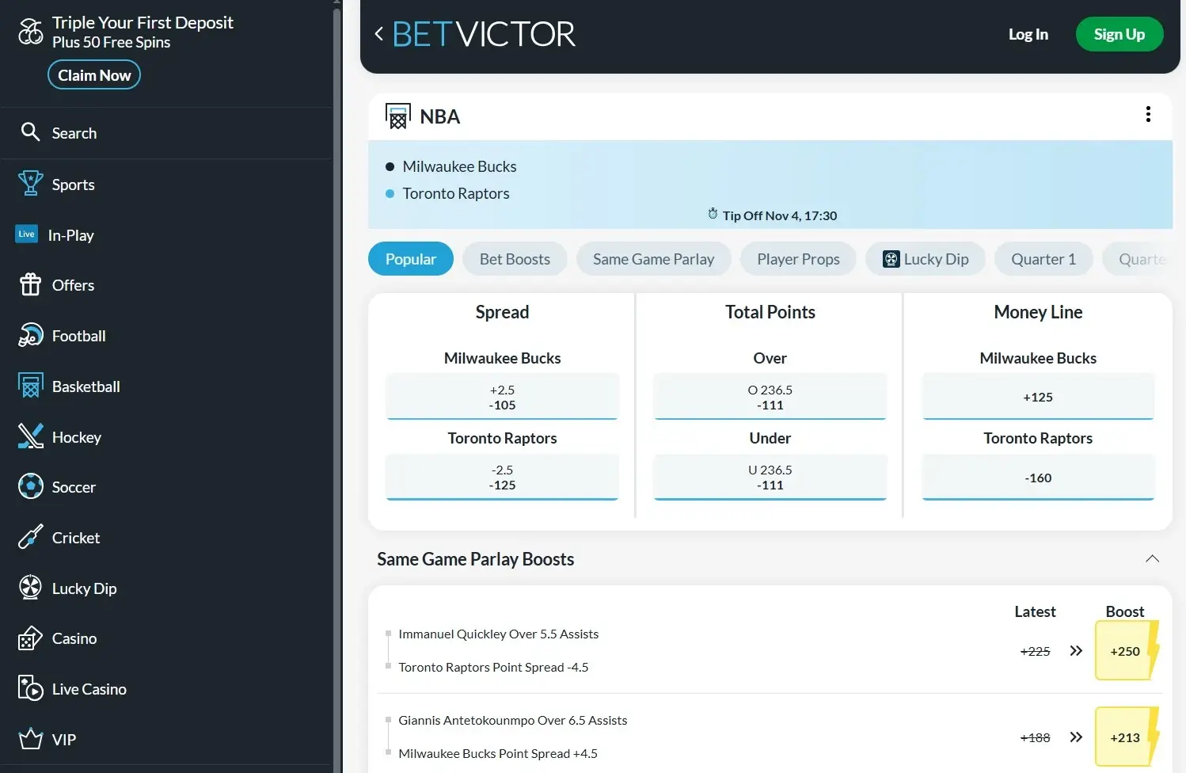
Task: Open the VIP crown section
Action: [63, 739]
